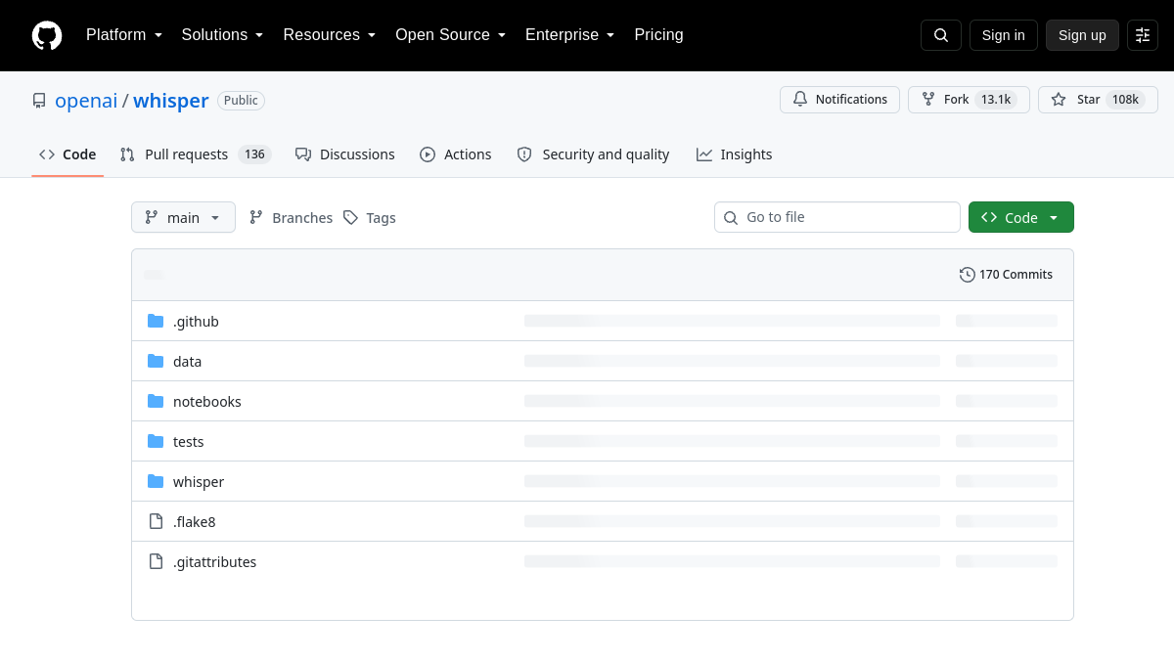Click the GitHub Octocat logo
1174x660 pixels.
pyautogui.click(x=47, y=35)
